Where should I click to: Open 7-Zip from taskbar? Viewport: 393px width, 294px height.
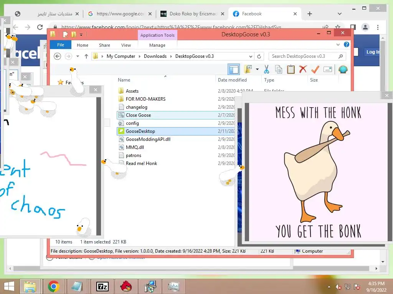(x=102, y=286)
